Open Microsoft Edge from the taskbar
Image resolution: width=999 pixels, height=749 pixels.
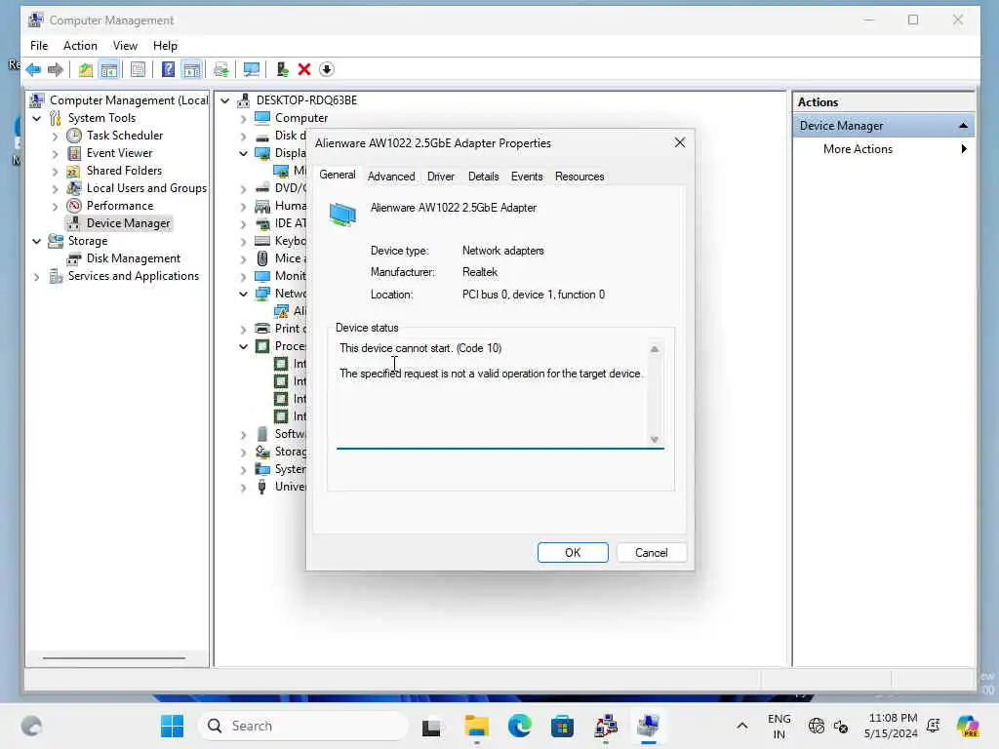[x=520, y=726]
